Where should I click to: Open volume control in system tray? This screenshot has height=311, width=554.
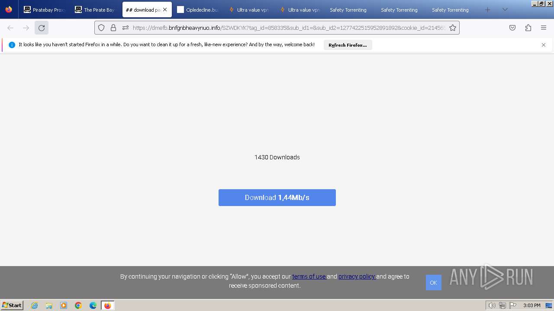point(492,305)
